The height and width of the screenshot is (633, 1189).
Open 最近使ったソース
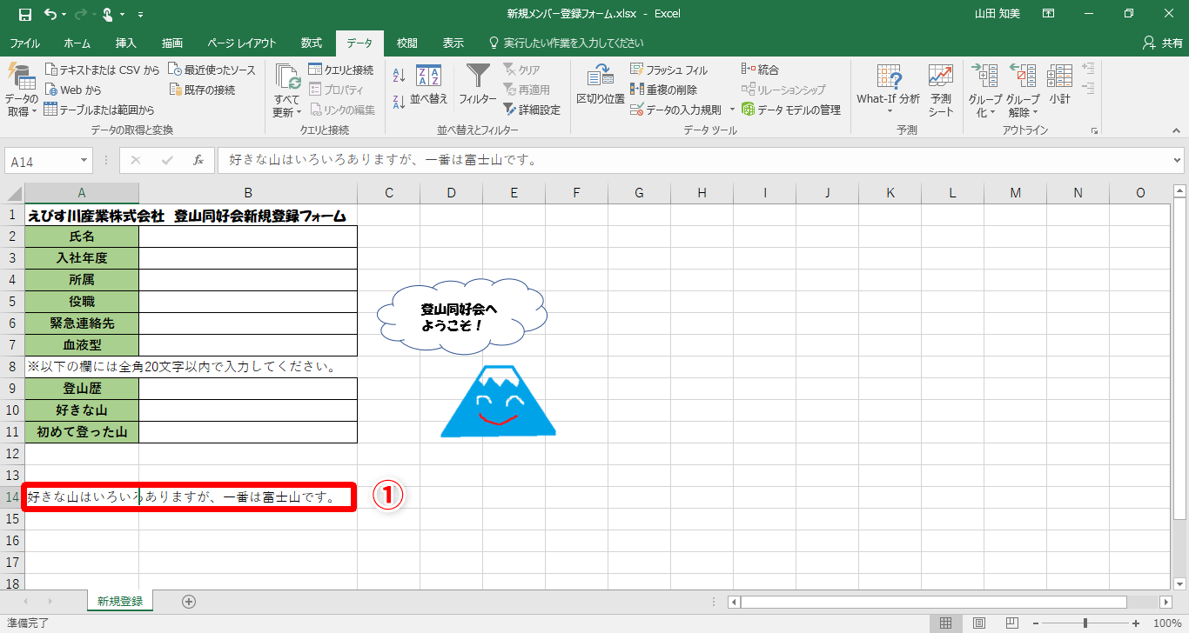pos(212,70)
